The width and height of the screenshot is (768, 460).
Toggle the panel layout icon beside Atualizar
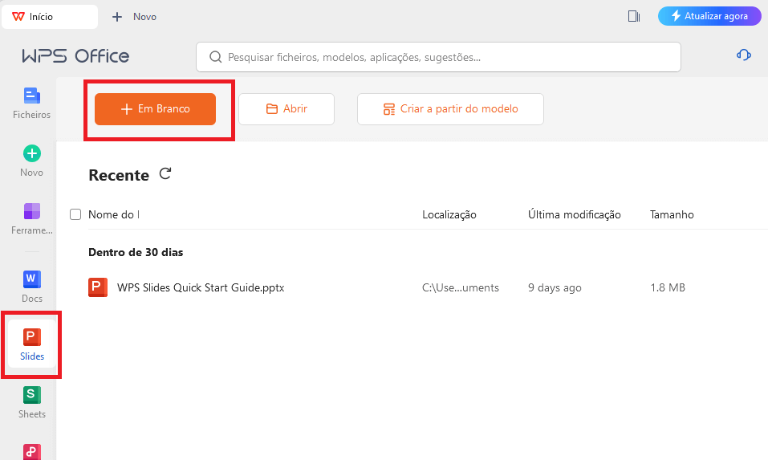[x=634, y=16]
